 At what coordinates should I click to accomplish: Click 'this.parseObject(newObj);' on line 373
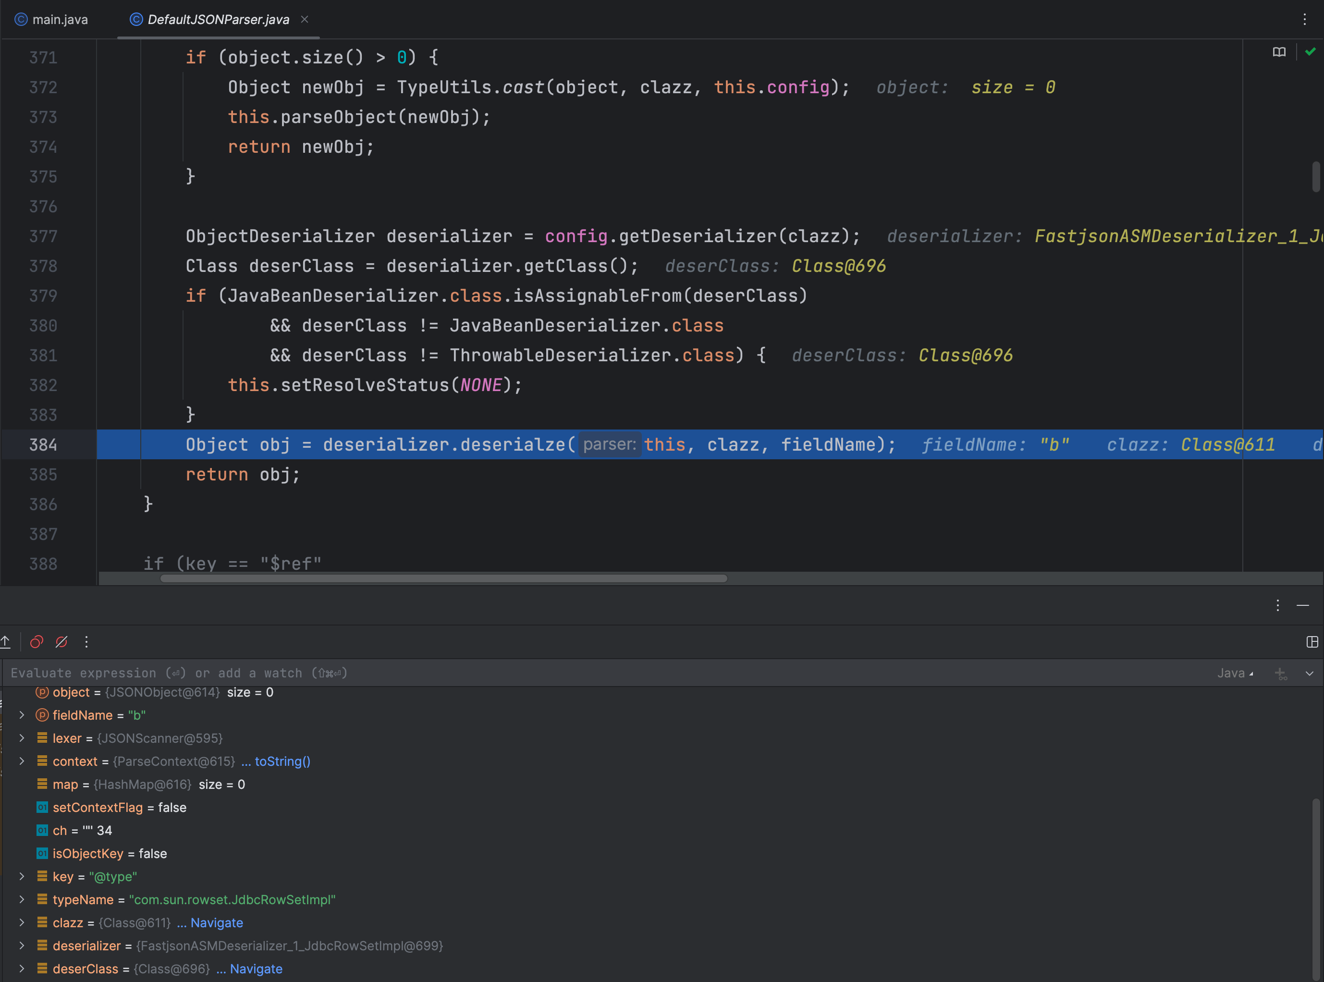pyautogui.click(x=359, y=117)
